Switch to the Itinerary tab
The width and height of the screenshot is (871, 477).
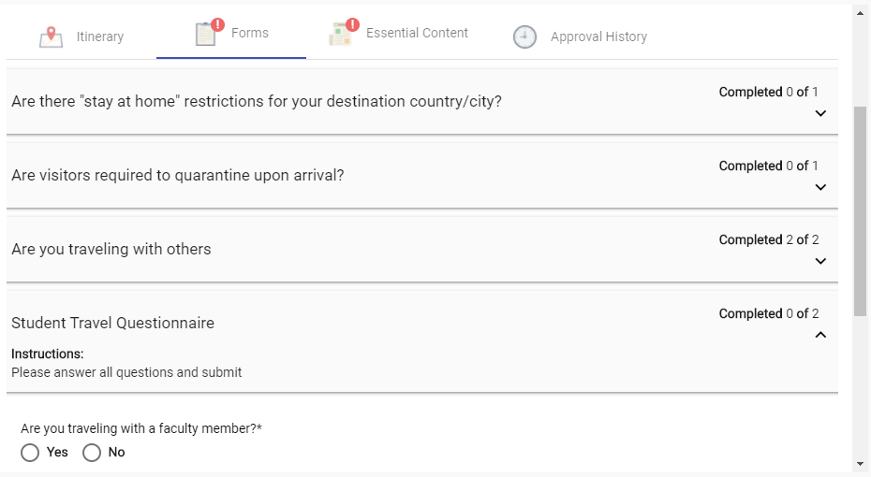[x=100, y=36]
